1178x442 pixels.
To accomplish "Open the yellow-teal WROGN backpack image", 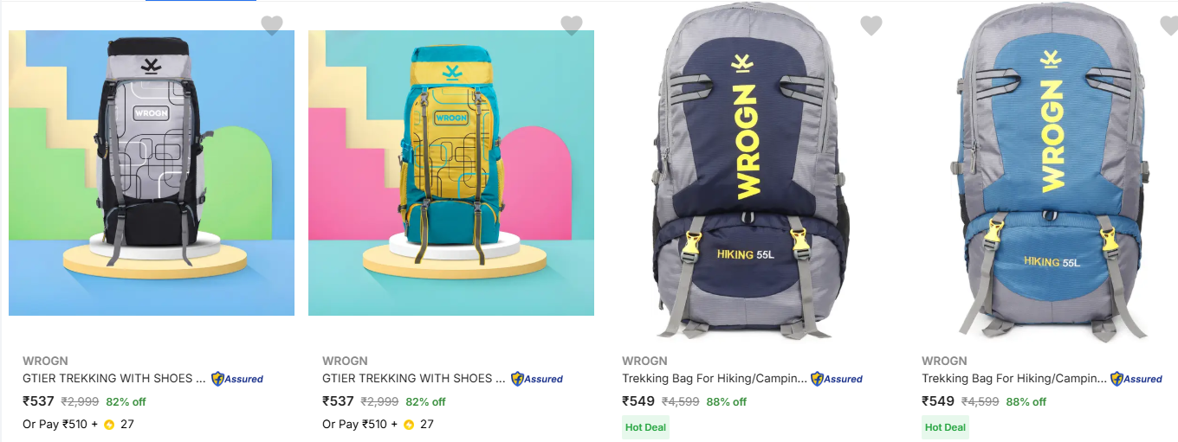I will 451,173.
